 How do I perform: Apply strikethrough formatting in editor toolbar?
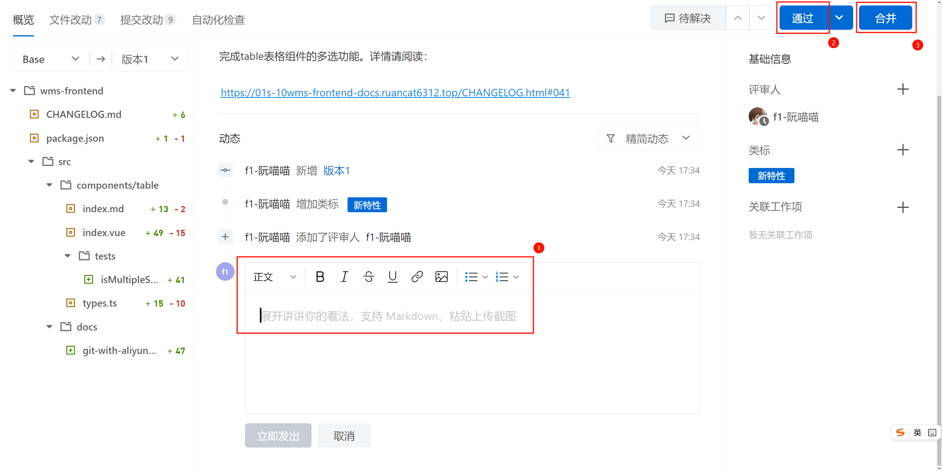click(368, 277)
